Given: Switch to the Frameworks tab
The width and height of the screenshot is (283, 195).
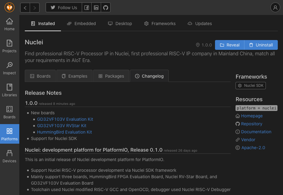Looking at the screenshot, I should pyautogui.click(x=160, y=24).
